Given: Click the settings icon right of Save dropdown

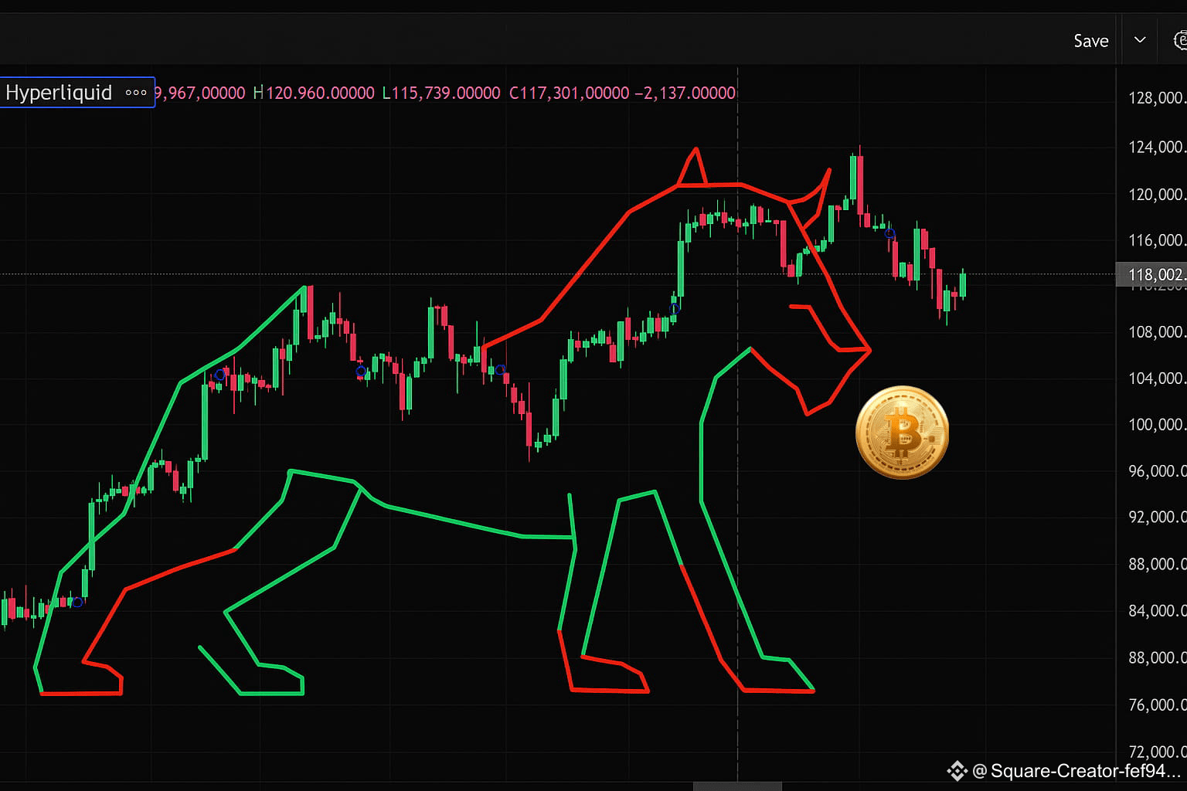Looking at the screenshot, I should point(1179,40).
